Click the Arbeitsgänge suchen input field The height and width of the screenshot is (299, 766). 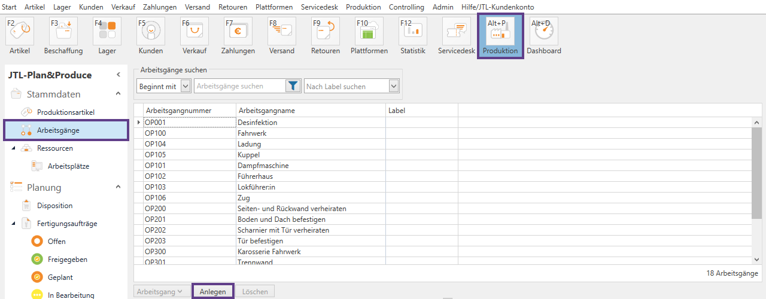(x=238, y=86)
